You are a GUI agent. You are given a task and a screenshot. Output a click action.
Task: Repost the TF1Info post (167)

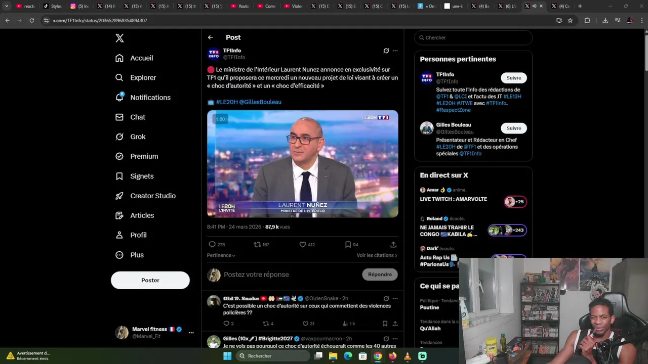click(261, 245)
